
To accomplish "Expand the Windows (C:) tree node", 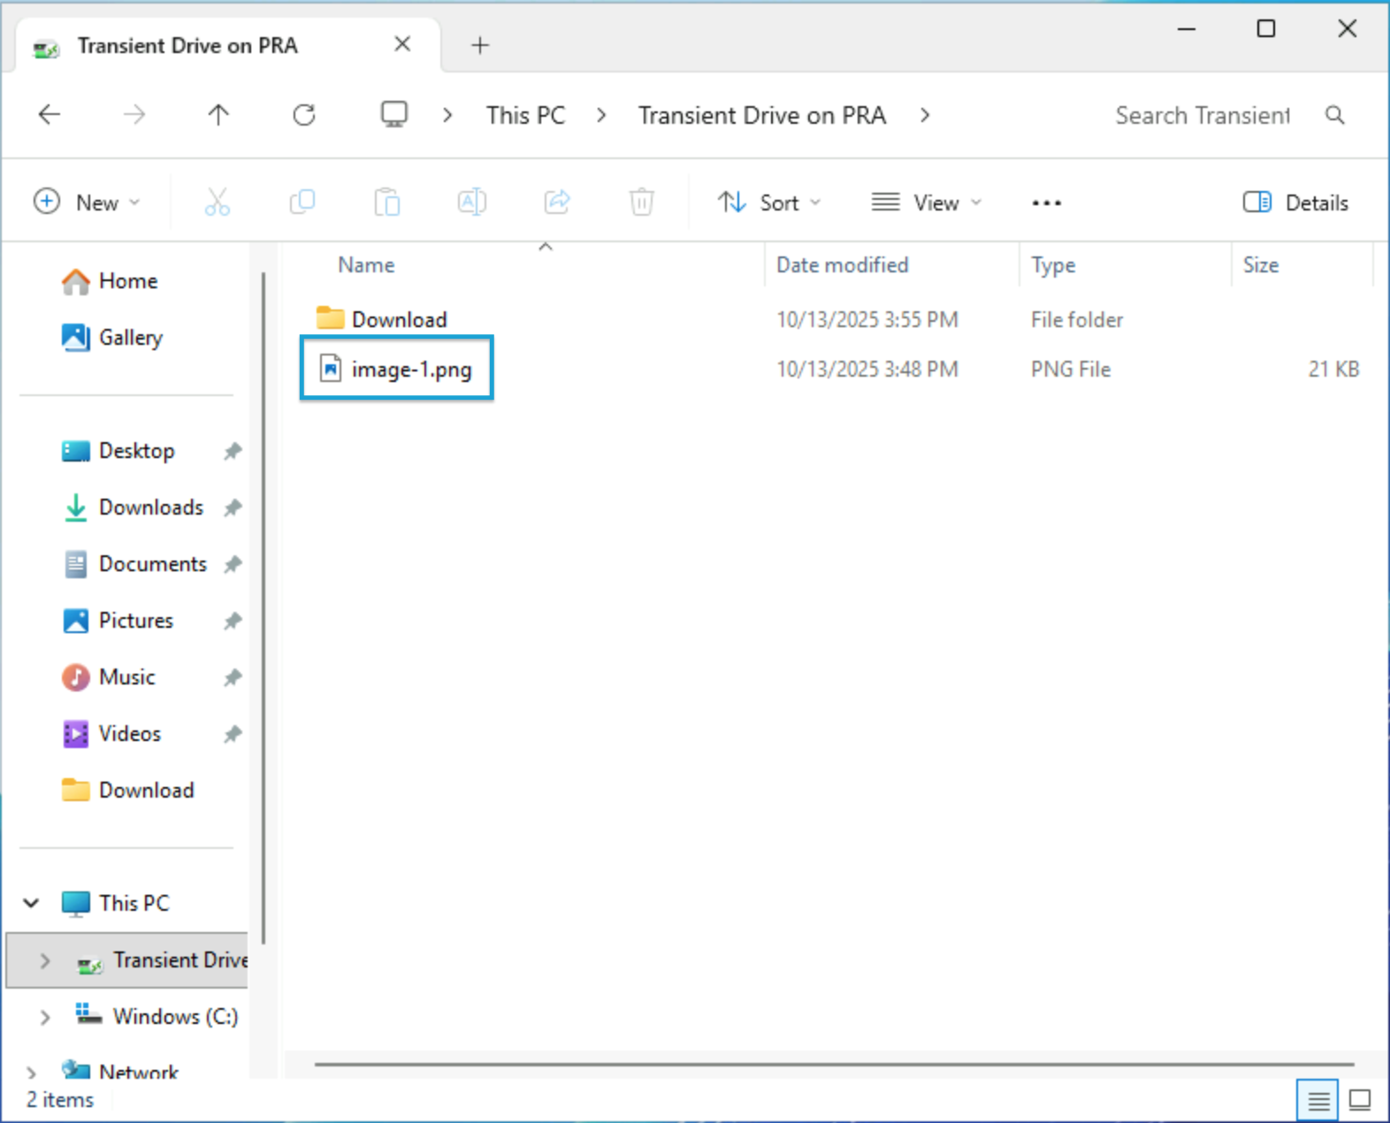I will 45,1017.
